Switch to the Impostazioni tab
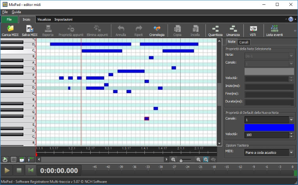This screenshot has height=185, width=298. click(63, 19)
